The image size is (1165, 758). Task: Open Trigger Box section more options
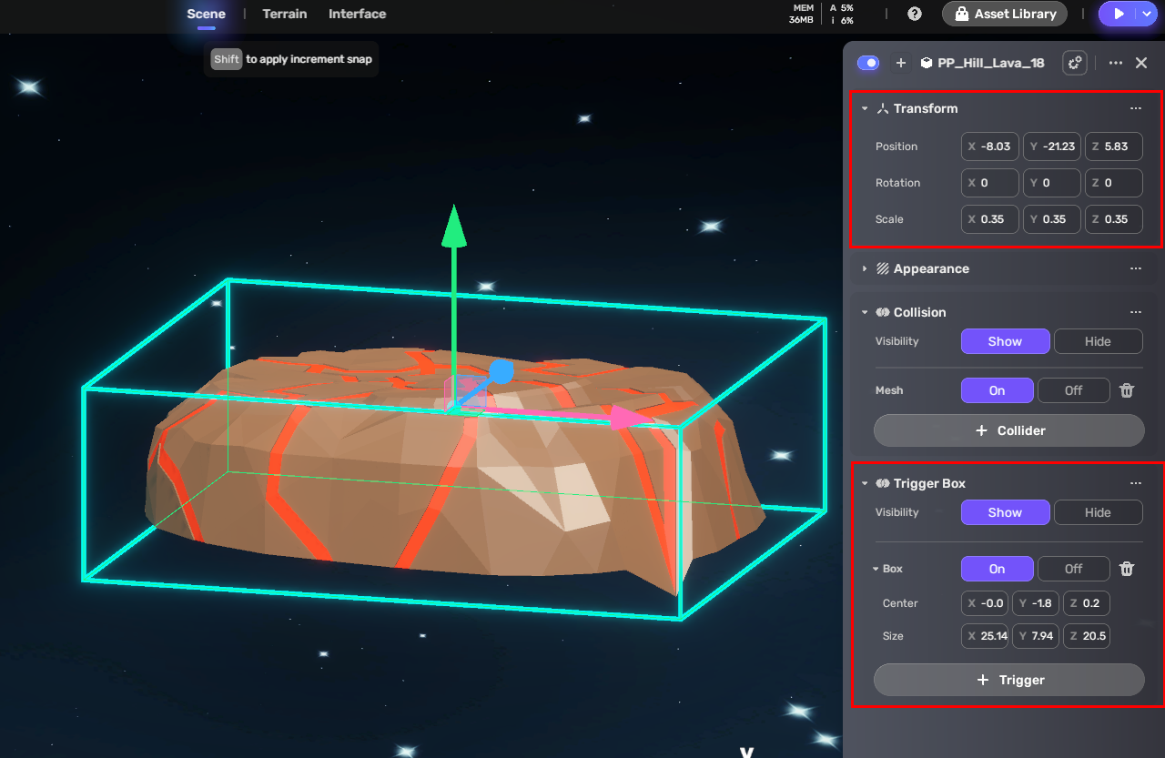[1135, 483]
